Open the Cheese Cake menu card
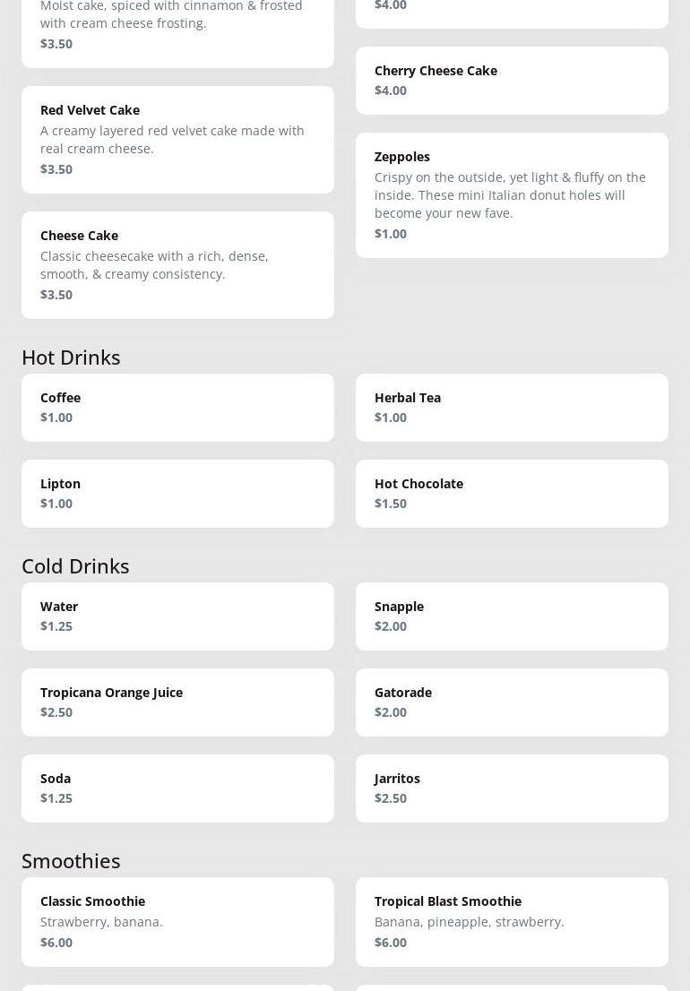The image size is (690, 991). click(177, 265)
